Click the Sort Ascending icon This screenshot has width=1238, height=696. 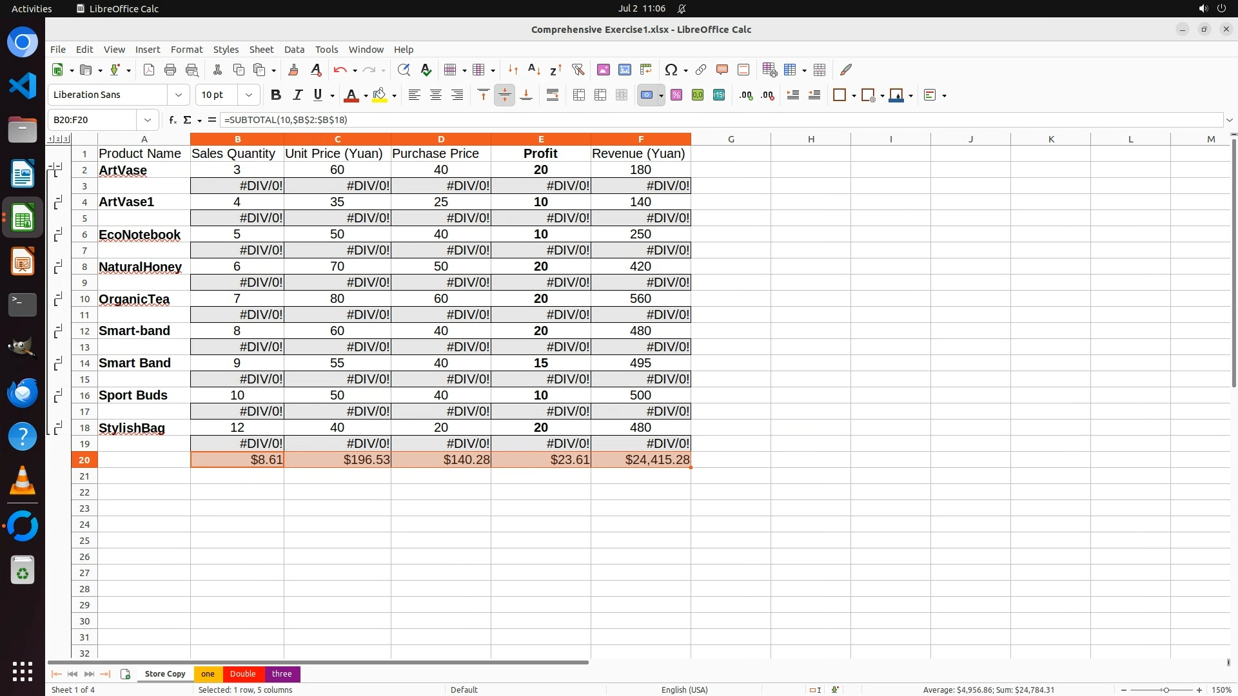(x=534, y=70)
